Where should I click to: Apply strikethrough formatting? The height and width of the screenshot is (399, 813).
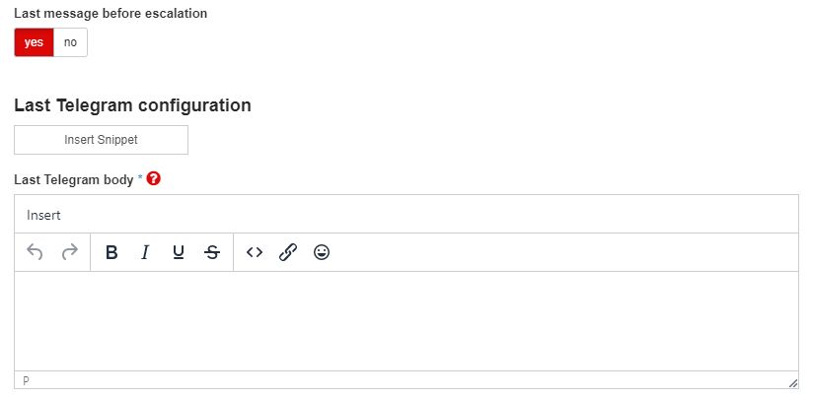point(212,252)
